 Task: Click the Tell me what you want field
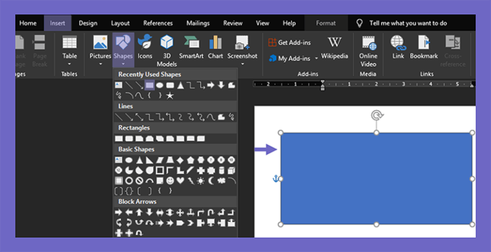[408, 23]
